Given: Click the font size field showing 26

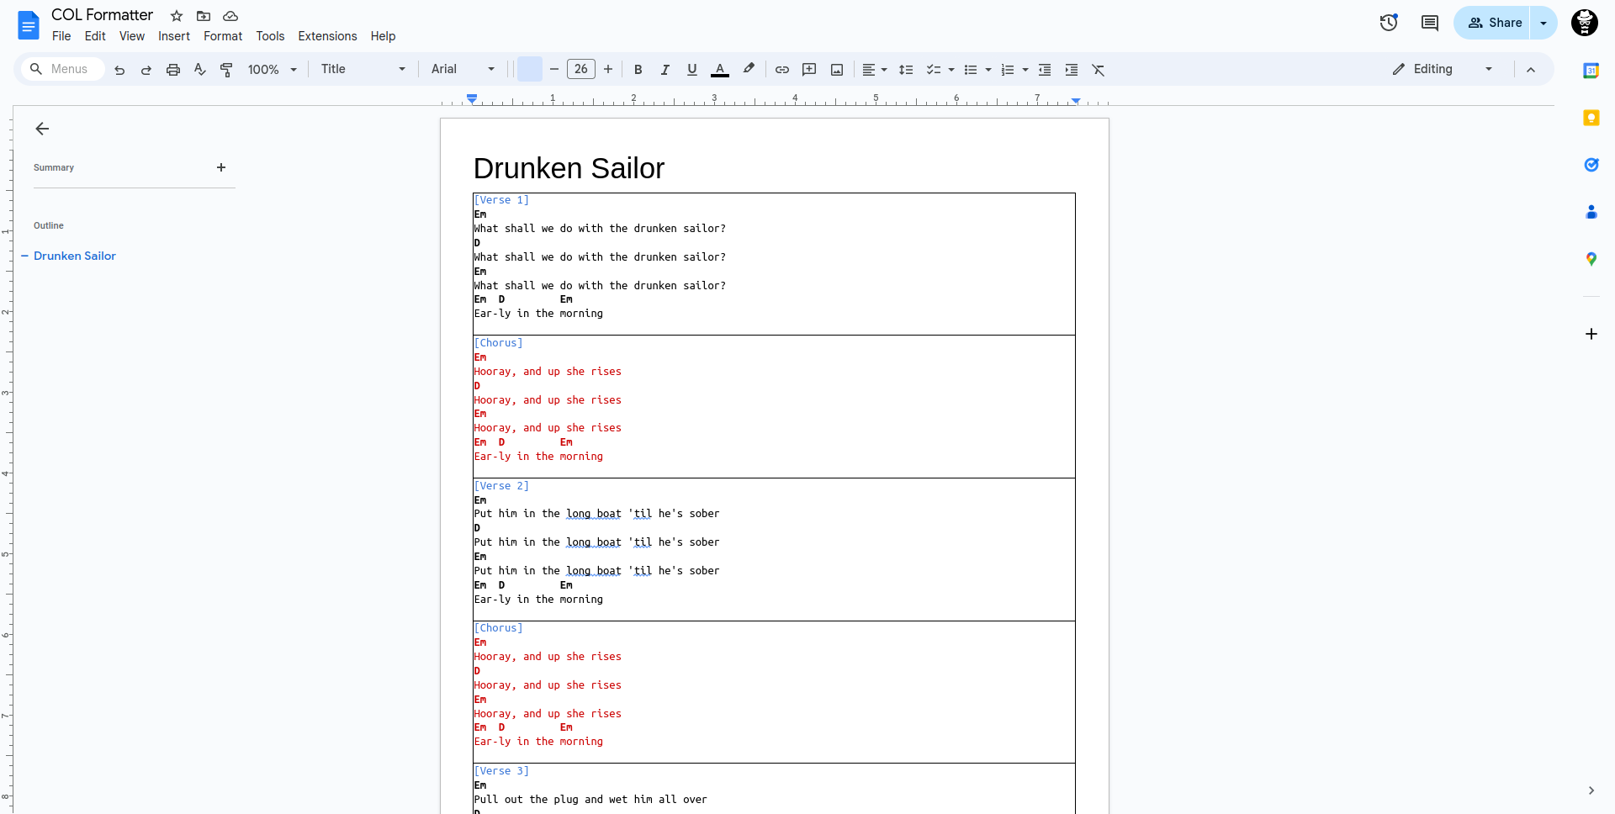Looking at the screenshot, I should coord(581,69).
